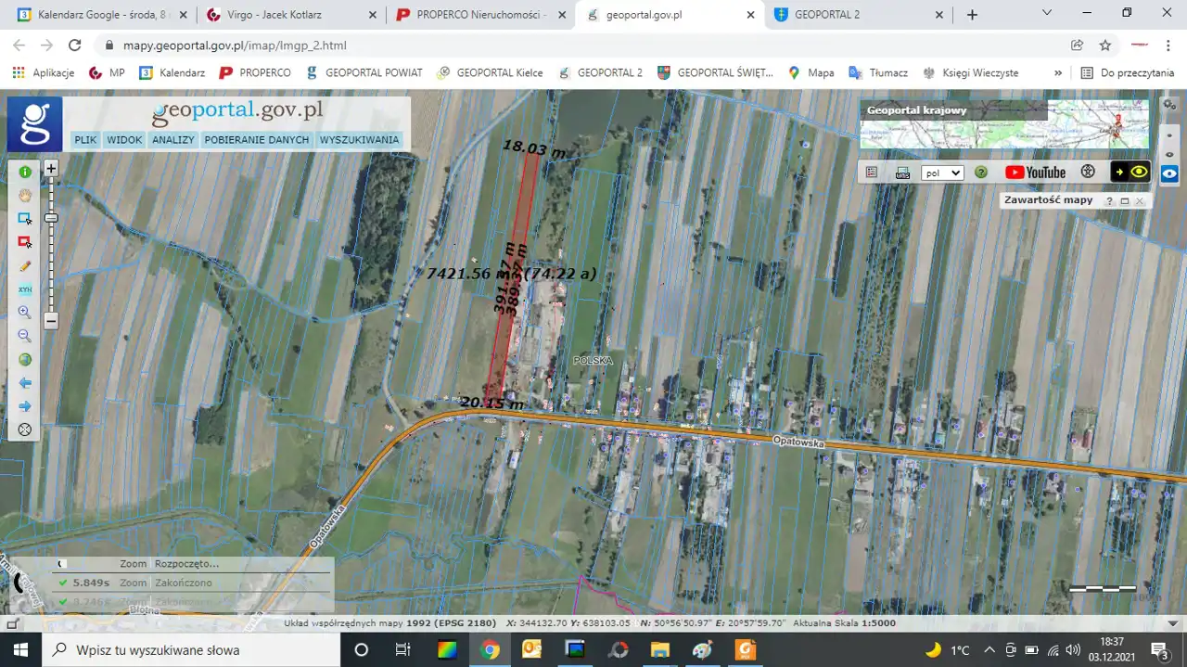Image resolution: width=1187 pixels, height=667 pixels.
Task: Open the POBIERANIE DANYCH menu
Action: (257, 140)
